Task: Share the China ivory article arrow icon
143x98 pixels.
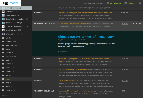Action: [140, 23]
